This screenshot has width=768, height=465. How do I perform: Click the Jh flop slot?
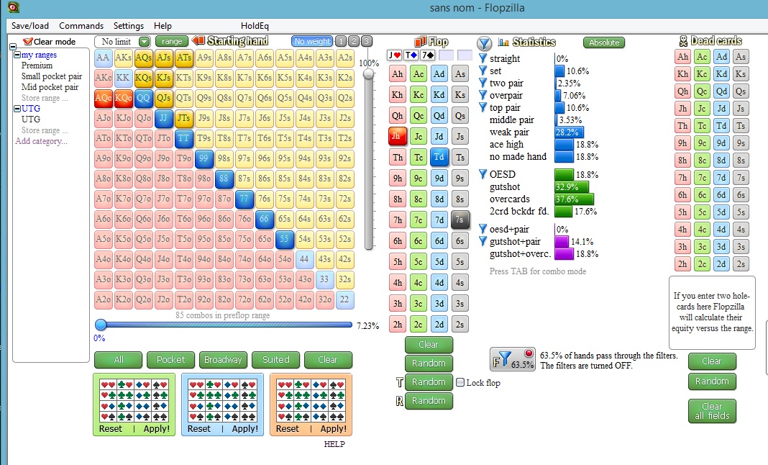[394, 55]
